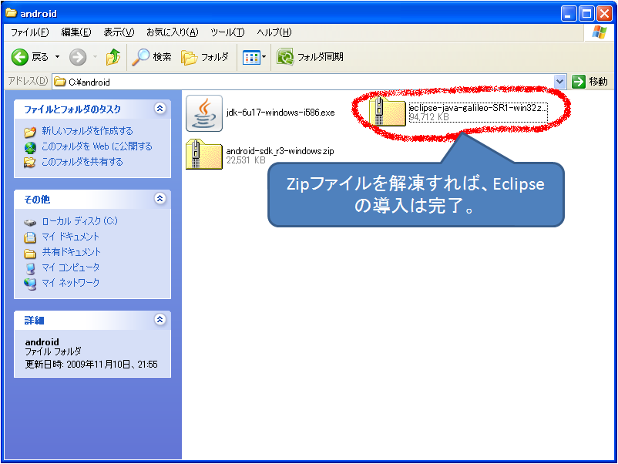Click the Local Disk (C:) drive icon

pos(30,222)
